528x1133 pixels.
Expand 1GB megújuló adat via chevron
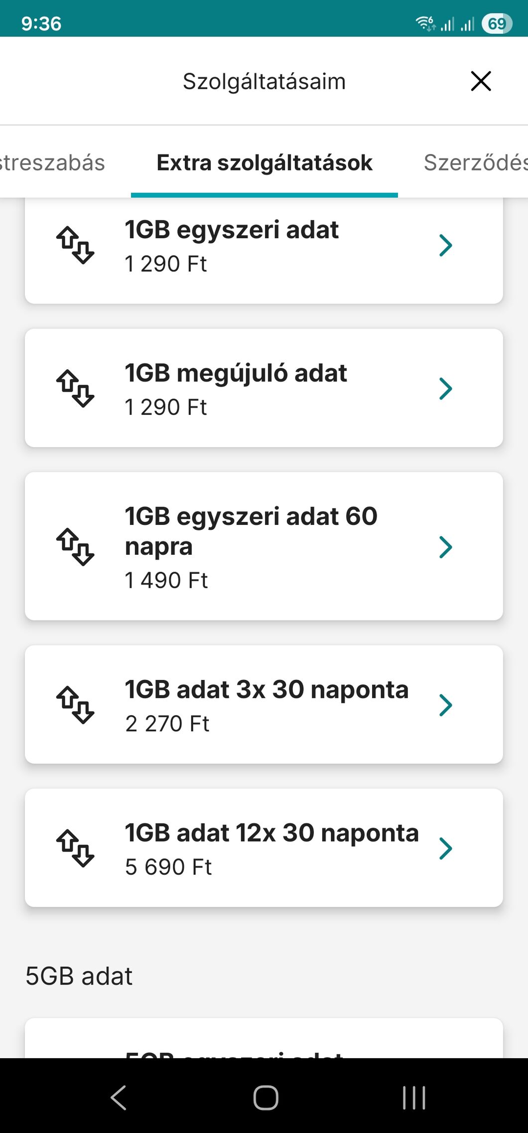[445, 388]
